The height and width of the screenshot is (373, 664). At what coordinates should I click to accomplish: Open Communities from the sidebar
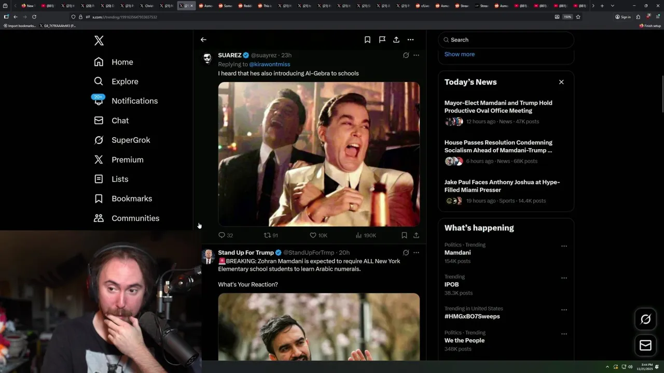tap(127, 218)
